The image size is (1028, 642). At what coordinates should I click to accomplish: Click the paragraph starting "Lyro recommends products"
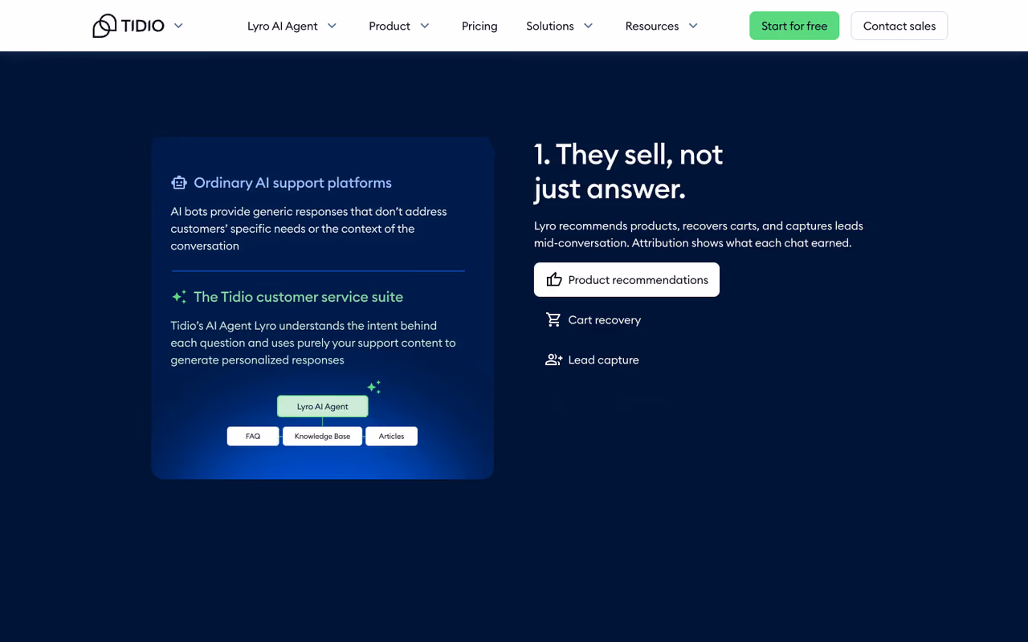coord(699,234)
